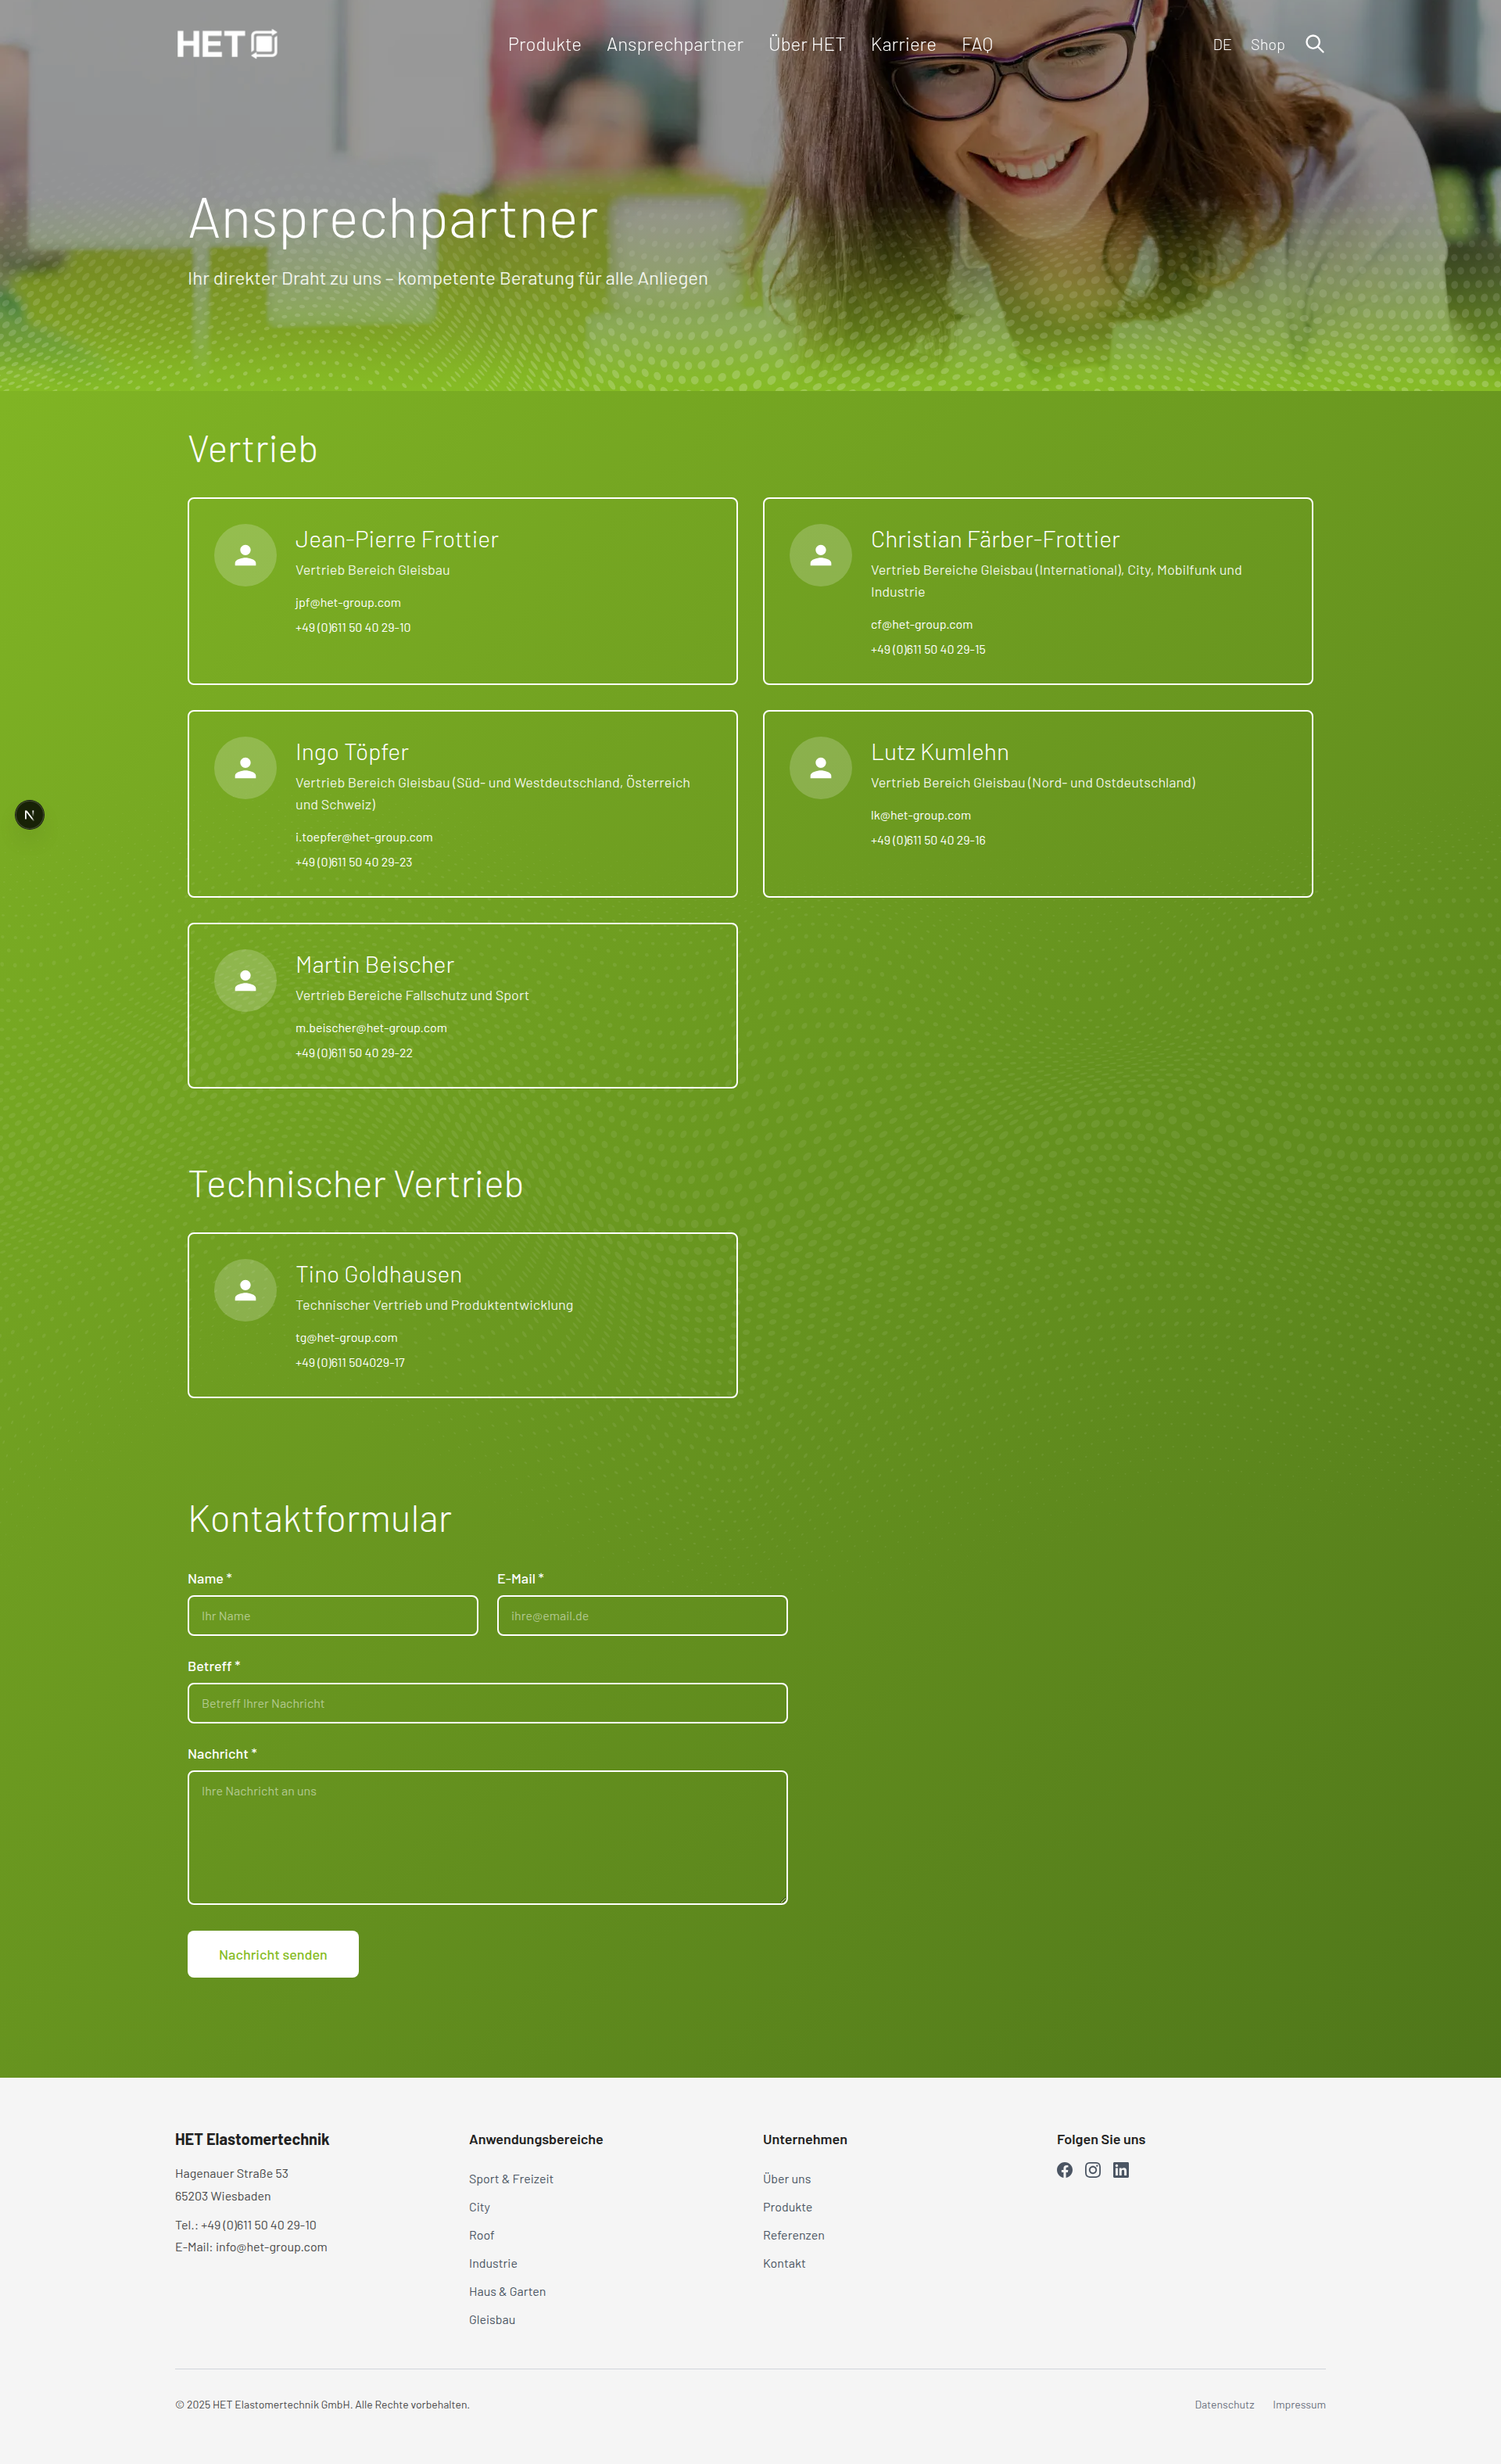Open the DE language selector
The width and height of the screenshot is (1501, 2464).
tap(1221, 45)
